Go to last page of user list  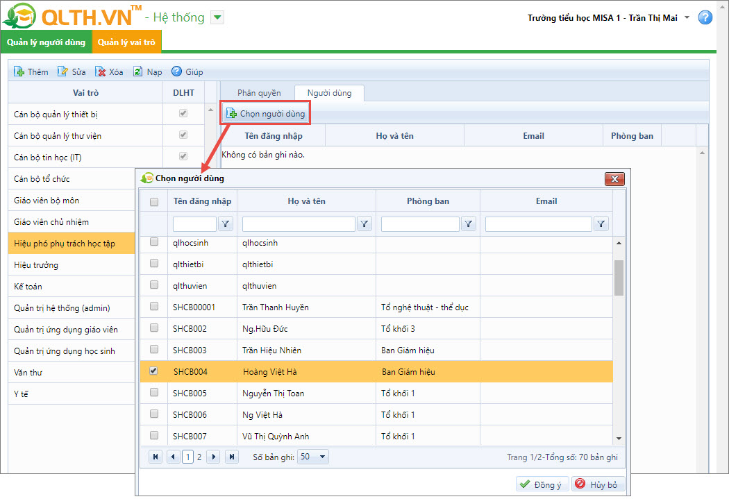[x=231, y=457]
